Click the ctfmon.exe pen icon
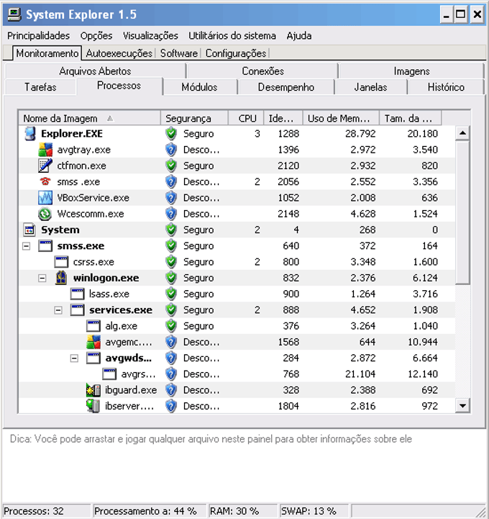Viewport: 489px width, 519px height. coord(45,166)
